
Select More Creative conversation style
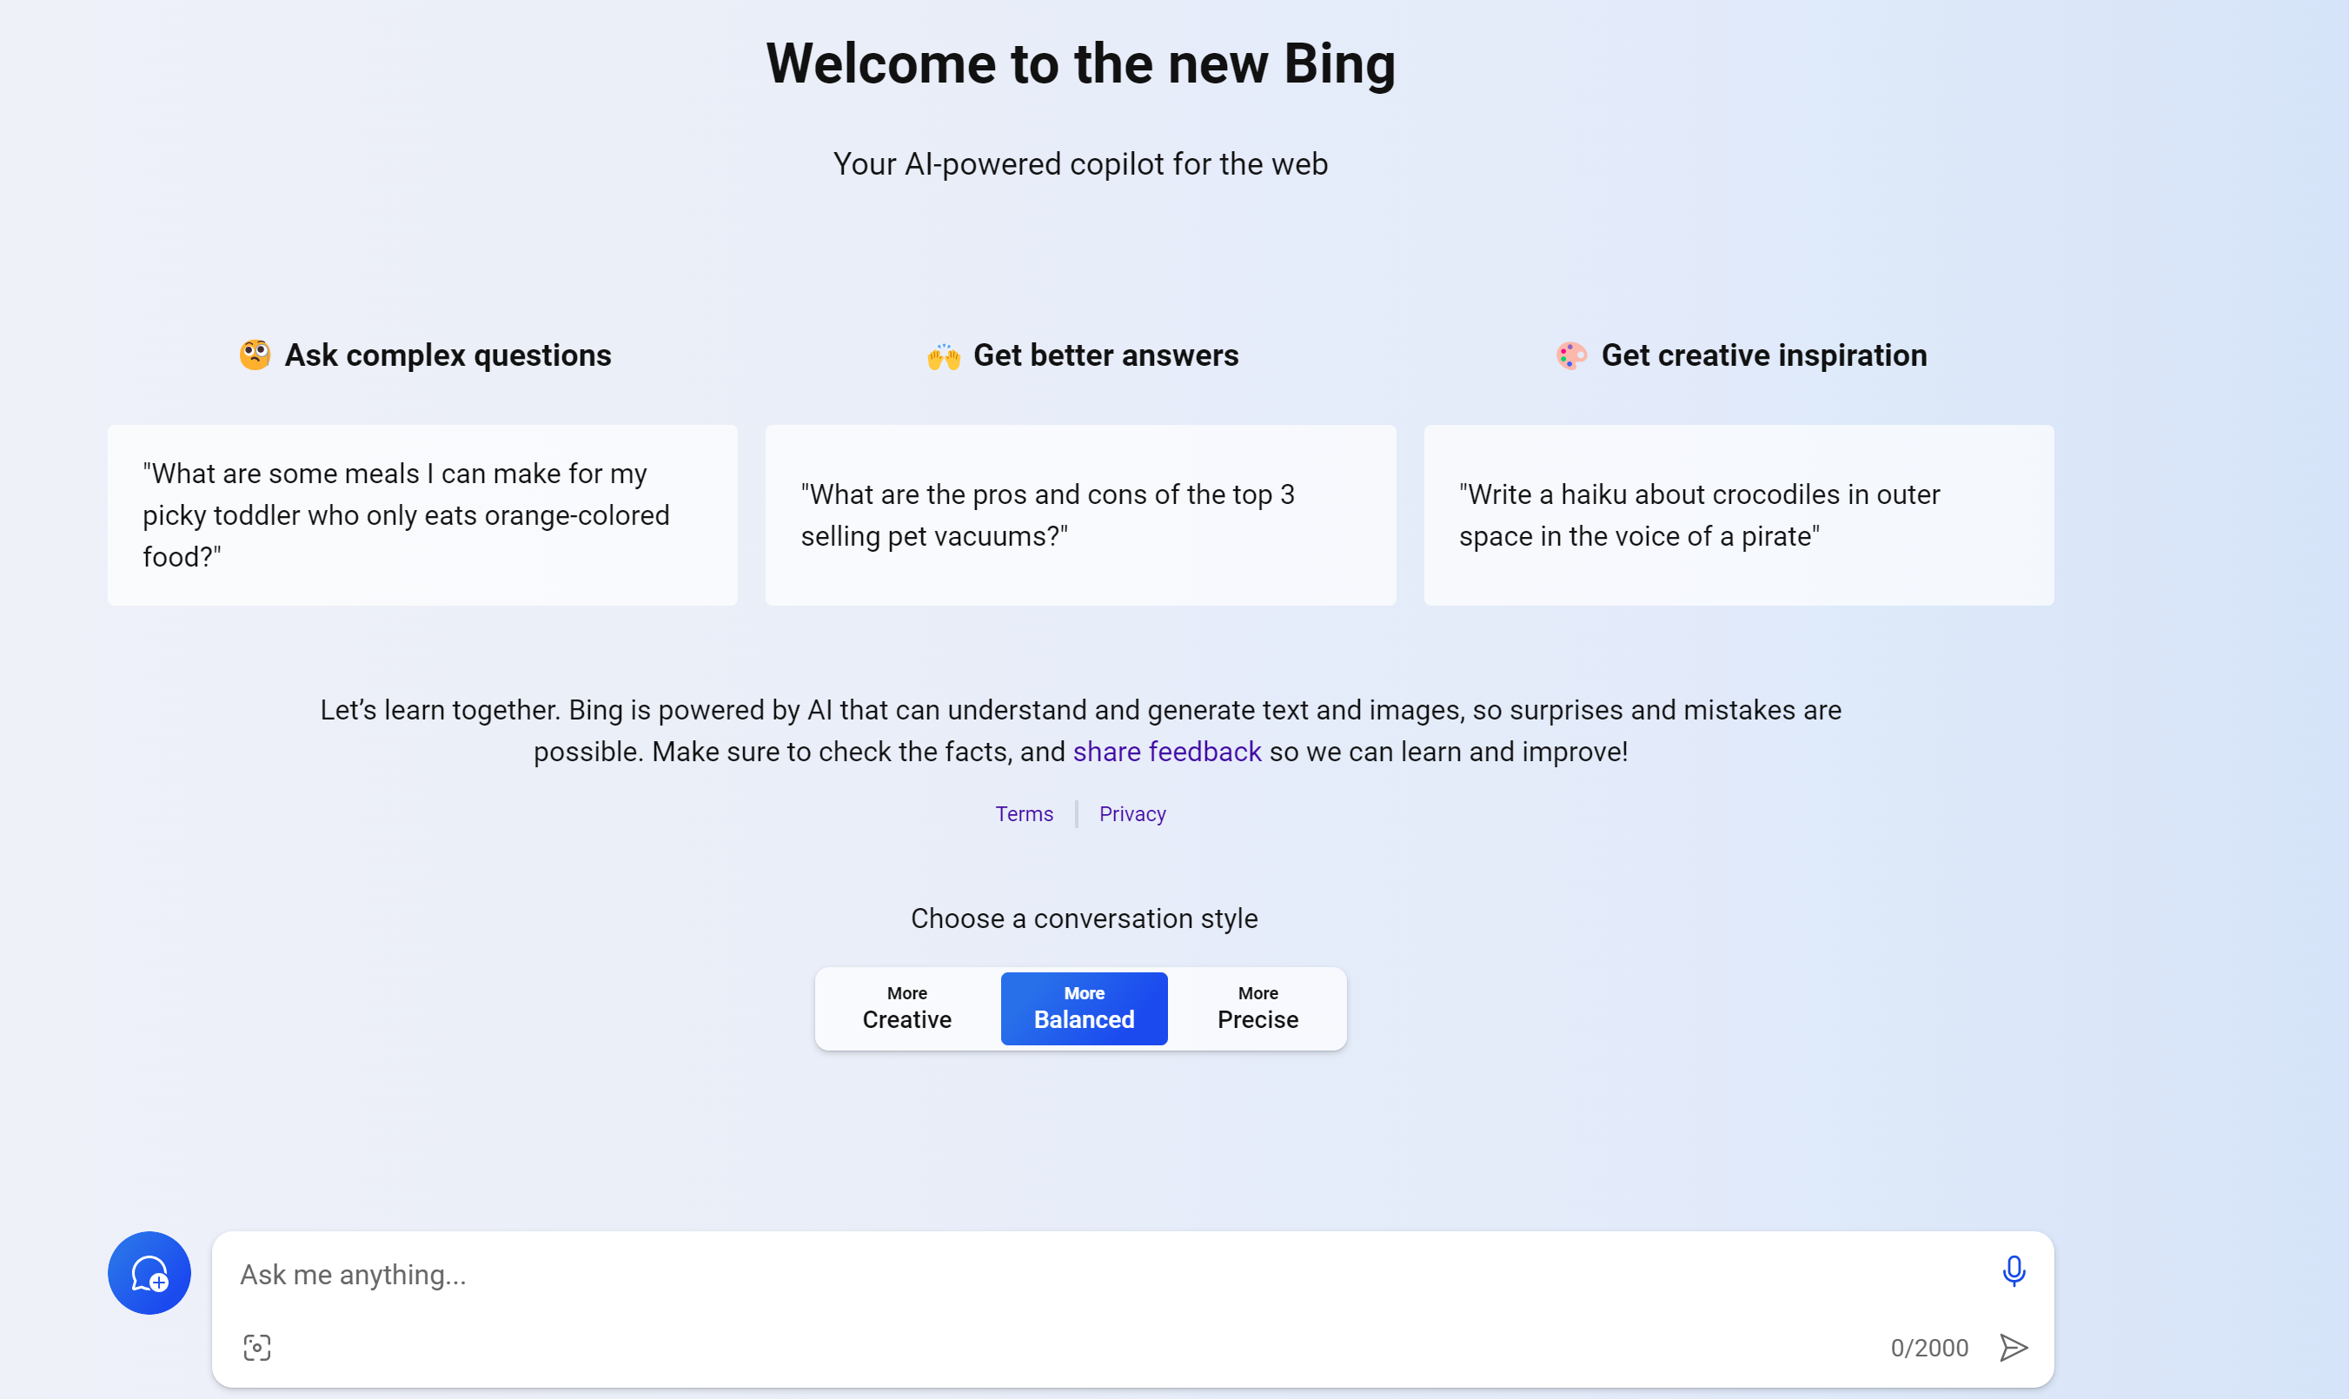click(906, 1009)
